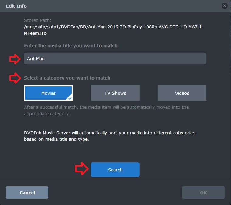Select the TV Shows category
Image resolution: width=231 pixels, height=205 pixels.
click(x=115, y=93)
